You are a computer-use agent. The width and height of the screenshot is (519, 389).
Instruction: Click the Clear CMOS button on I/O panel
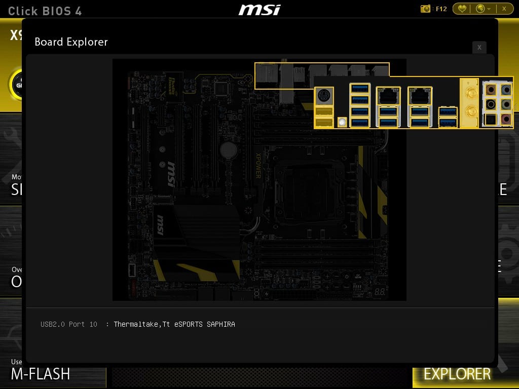(x=342, y=122)
